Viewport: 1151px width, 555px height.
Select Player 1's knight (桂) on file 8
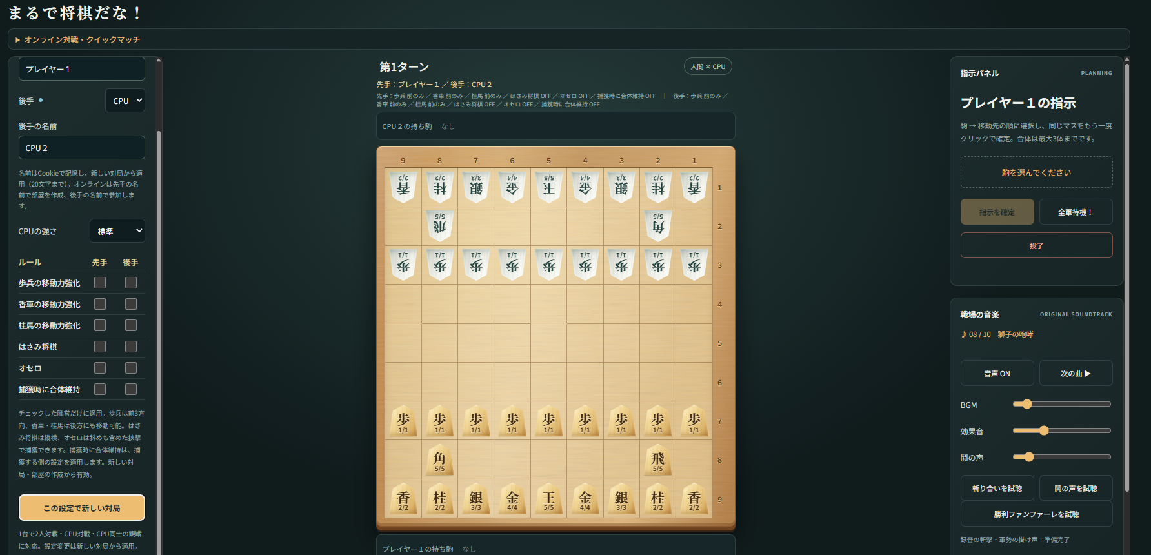(439, 499)
